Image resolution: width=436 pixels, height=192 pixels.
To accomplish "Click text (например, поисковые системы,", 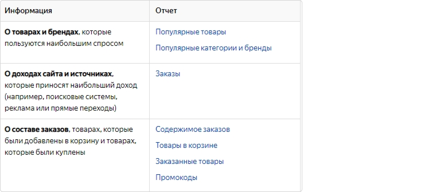I will (x=61, y=97).
